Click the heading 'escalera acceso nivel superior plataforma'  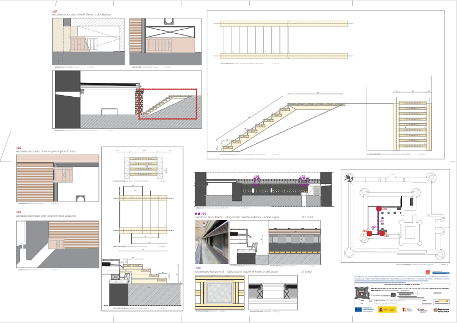(x=49, y=152)
